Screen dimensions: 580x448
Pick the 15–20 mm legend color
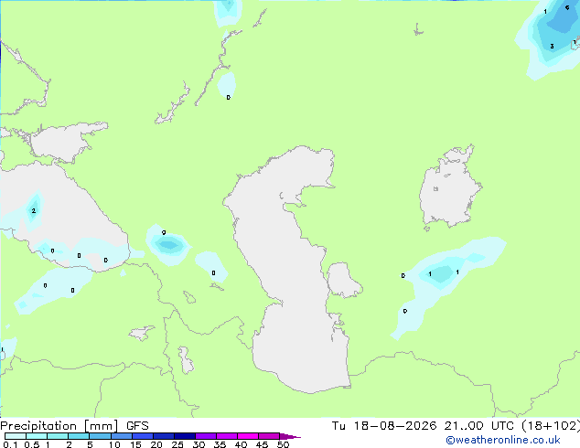tap(143, 436)
